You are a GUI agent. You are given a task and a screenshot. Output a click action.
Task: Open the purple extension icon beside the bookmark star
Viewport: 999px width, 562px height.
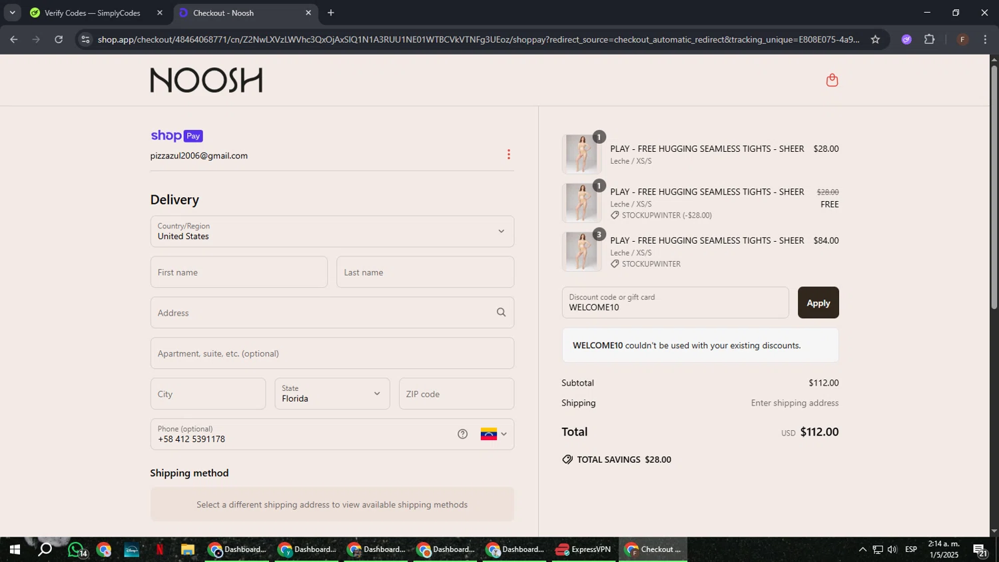906,39
